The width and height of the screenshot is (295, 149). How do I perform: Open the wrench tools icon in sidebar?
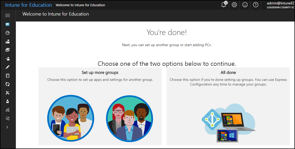tap(8, 93)
